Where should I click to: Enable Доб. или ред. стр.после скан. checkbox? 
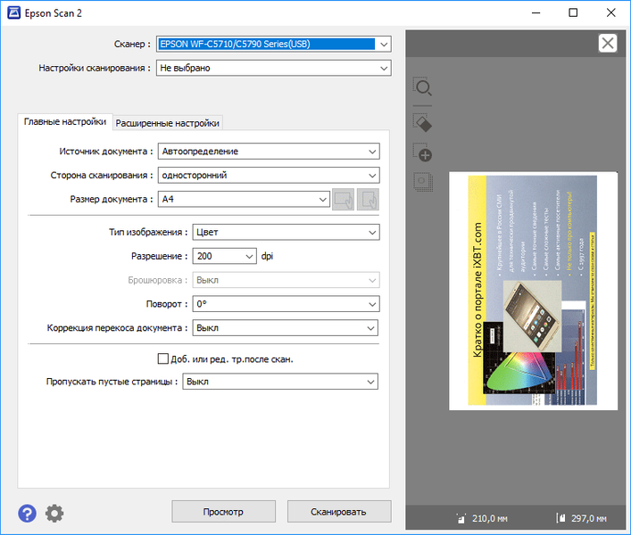(163, 358)
